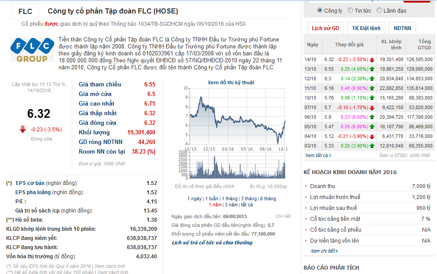Screen dimensions: 437x274
Task: Switch to the TK Đặt lệnh tab
Action: click(x=366, y=28)
